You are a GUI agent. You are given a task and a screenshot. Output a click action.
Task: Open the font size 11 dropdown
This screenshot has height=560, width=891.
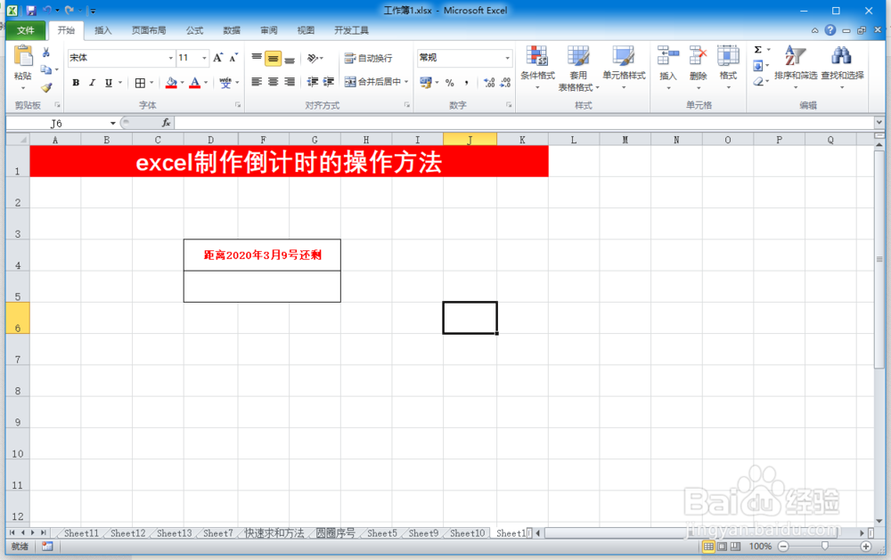tap(204, 58)
